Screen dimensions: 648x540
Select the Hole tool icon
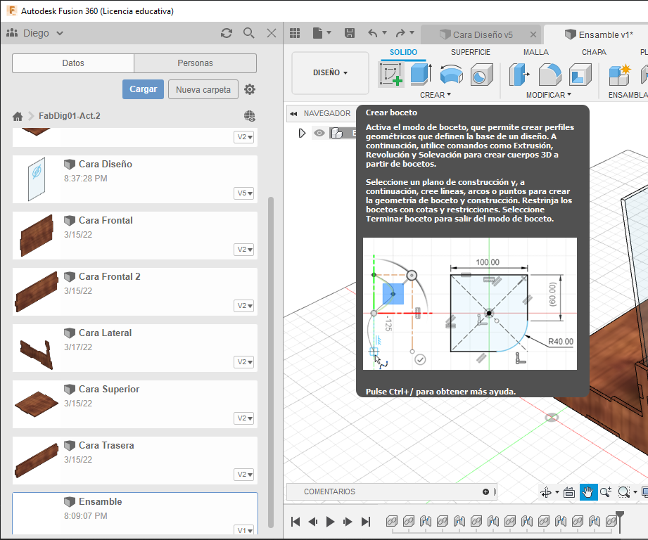pyautogui.click(x=482, y=75)
